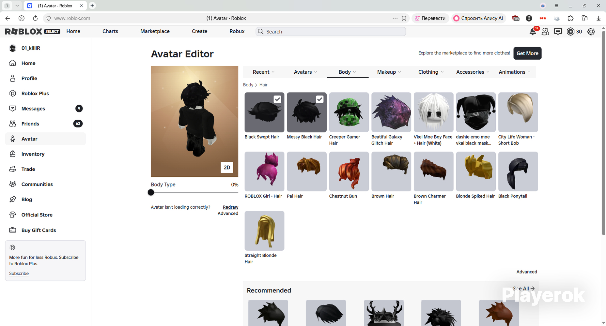
Task: Click the Home house icon in sidebar
Action: (x=13, y=63)
